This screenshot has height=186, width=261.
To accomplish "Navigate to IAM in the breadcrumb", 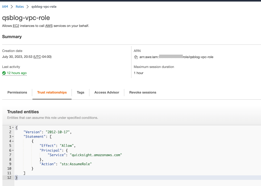I will 5,7.
